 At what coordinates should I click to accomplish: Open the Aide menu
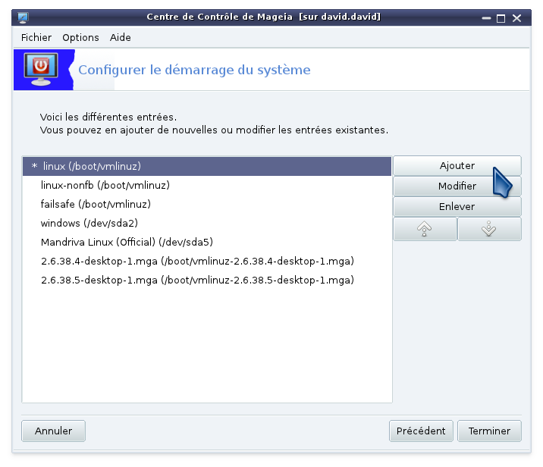pyautogui.click(x=120, y=37)
